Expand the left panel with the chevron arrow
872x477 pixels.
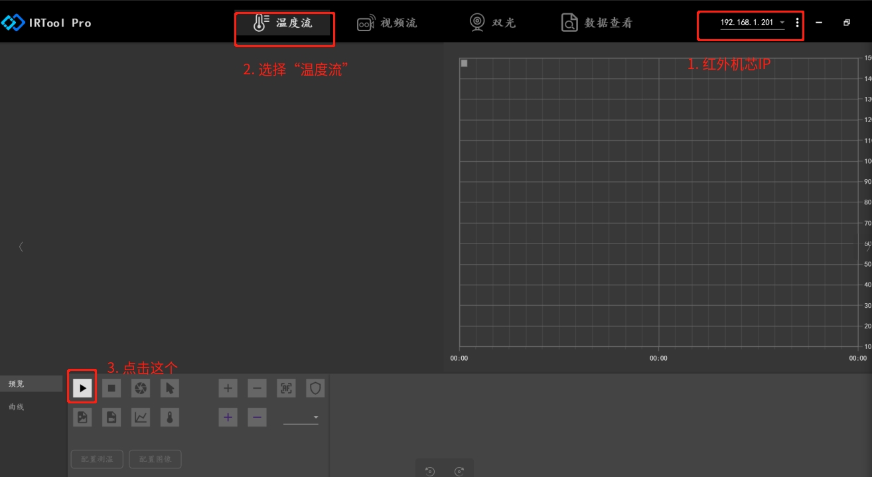pos(21,247)
